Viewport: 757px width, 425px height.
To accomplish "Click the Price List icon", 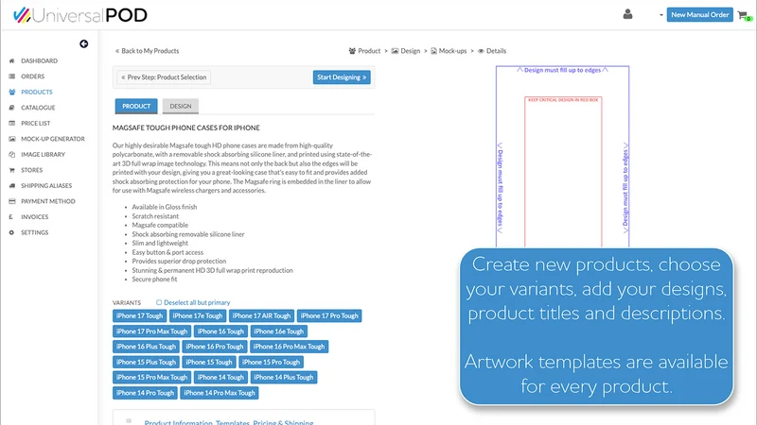I will 11,124.
